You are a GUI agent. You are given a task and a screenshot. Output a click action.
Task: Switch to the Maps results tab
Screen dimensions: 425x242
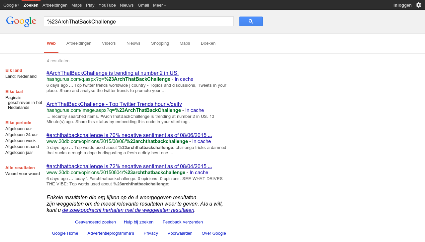click(185, 43)
